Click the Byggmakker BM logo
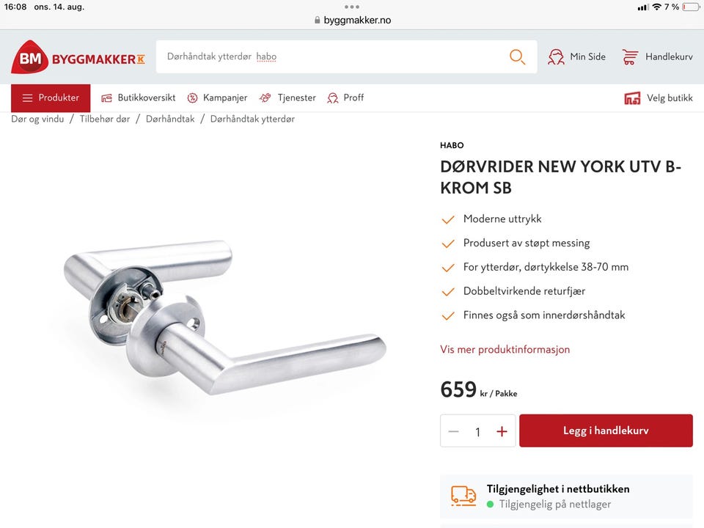The width and height of the screenshot is (704, 528). tap(78, 57)
